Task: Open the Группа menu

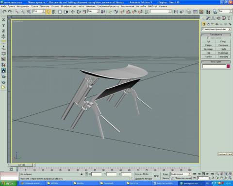Action: click(x=34, y=6)
